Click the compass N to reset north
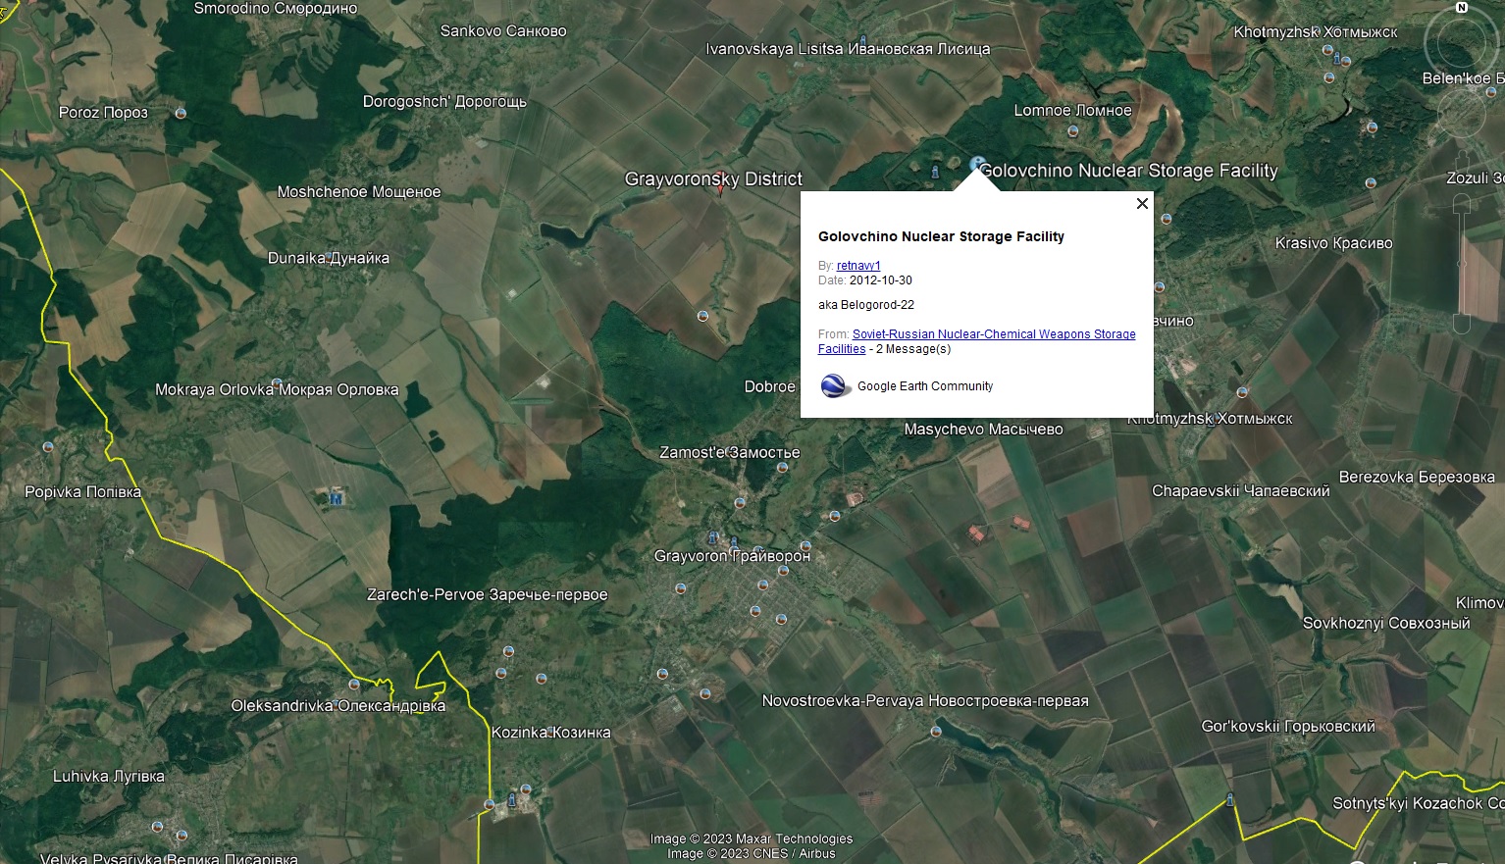Image resolution: width=1505 pixels, height=864 pixels. [x=1462, y=8]
